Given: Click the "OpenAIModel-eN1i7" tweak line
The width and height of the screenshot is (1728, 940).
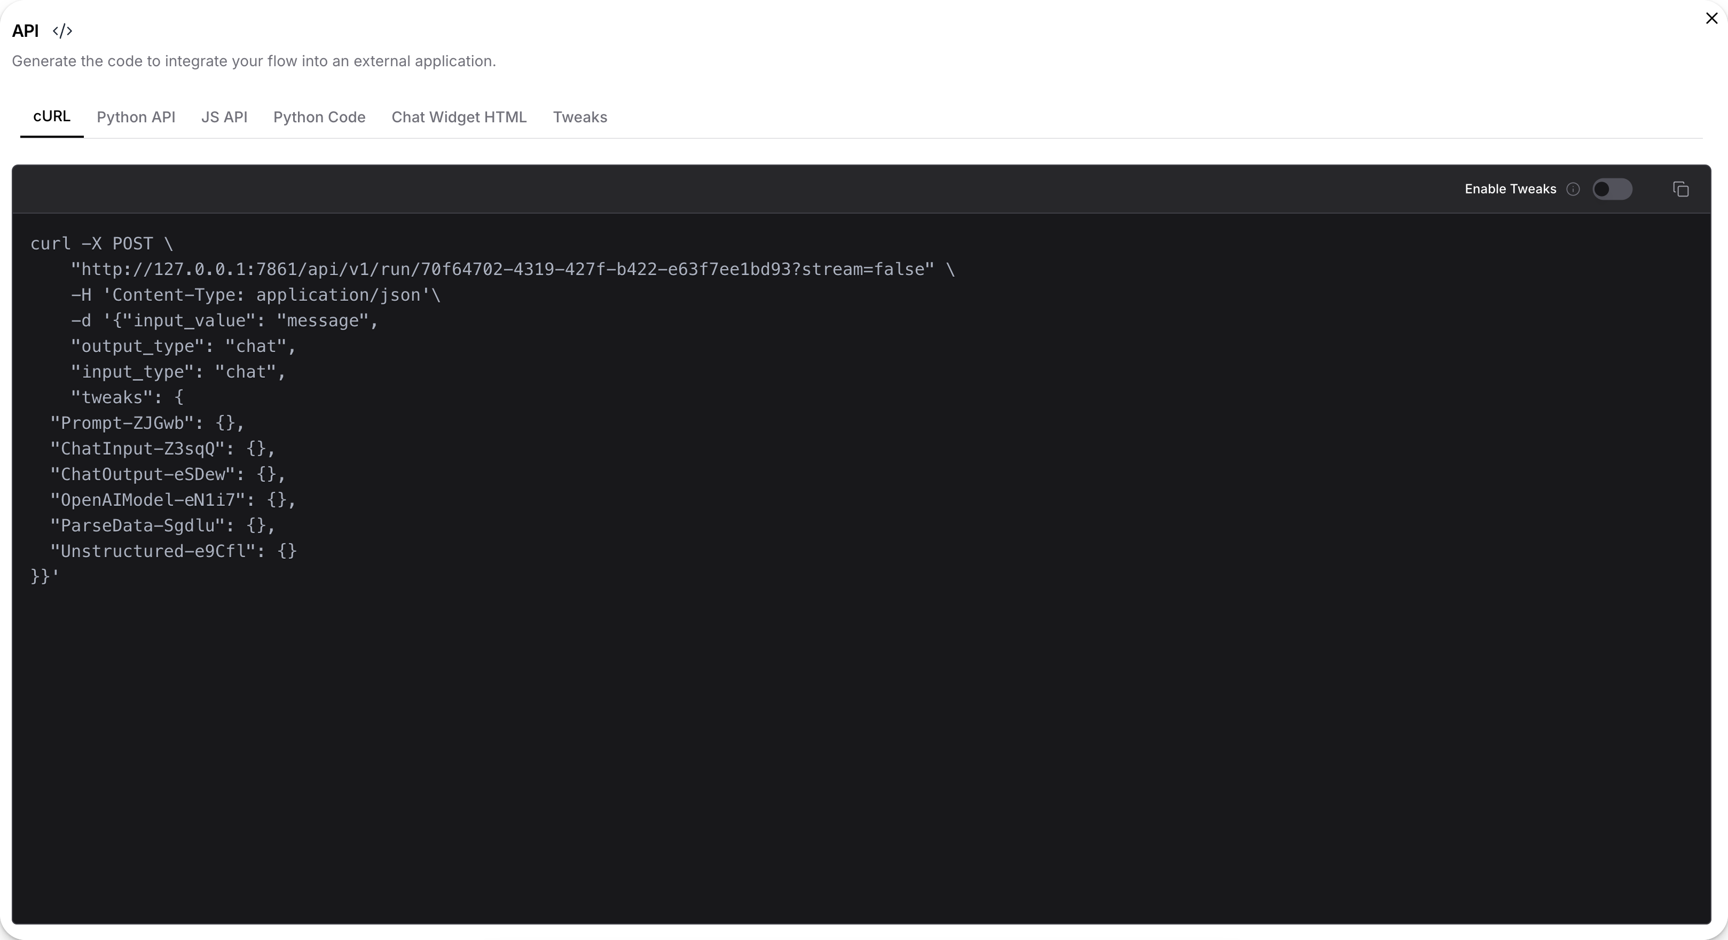Looking at the screenshot, I should (173, 500).
